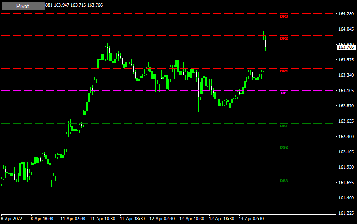Click the OHLC values text at top
The width and height of the screenshot is (357, 224).
tap(74, 5)
